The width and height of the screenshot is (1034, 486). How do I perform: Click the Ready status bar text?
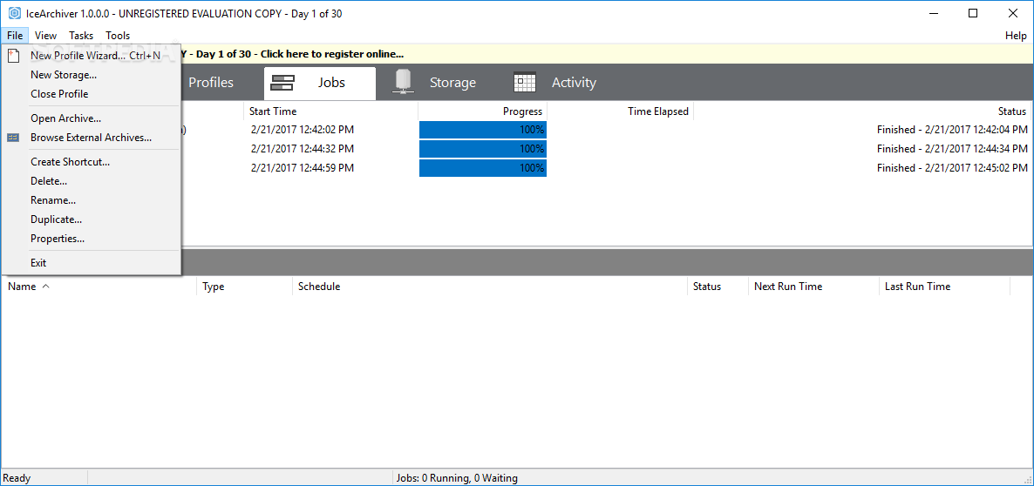pos(17,478)
